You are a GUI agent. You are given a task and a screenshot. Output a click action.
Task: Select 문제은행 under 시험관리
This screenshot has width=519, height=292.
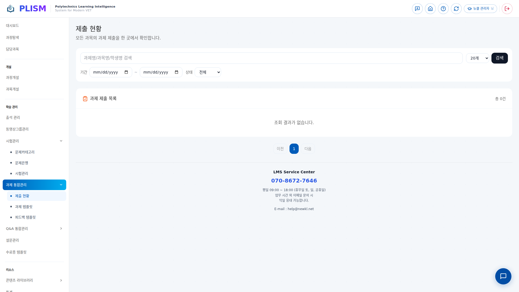22,163
